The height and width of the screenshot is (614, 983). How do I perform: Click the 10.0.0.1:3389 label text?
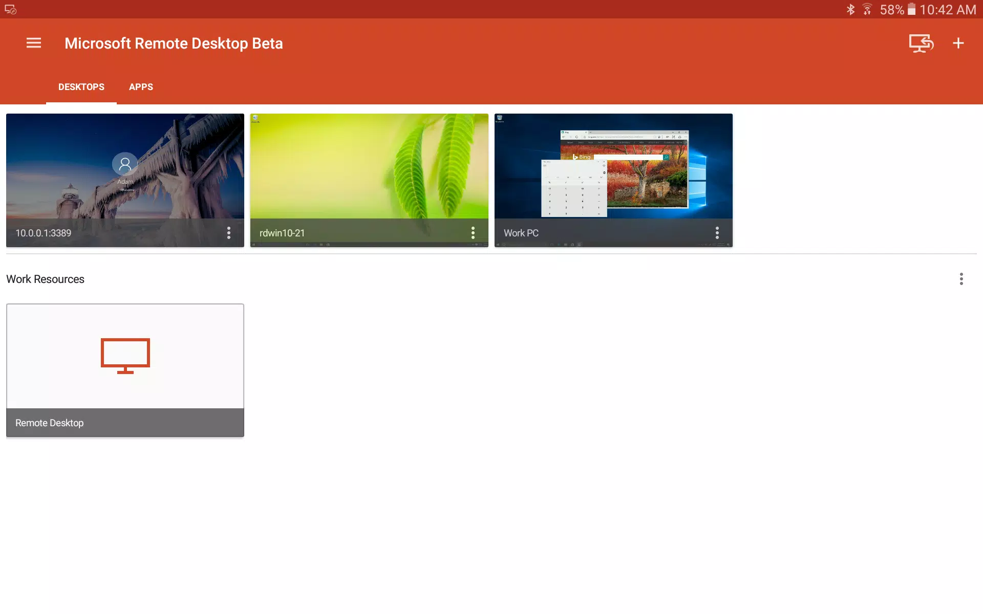44,233
